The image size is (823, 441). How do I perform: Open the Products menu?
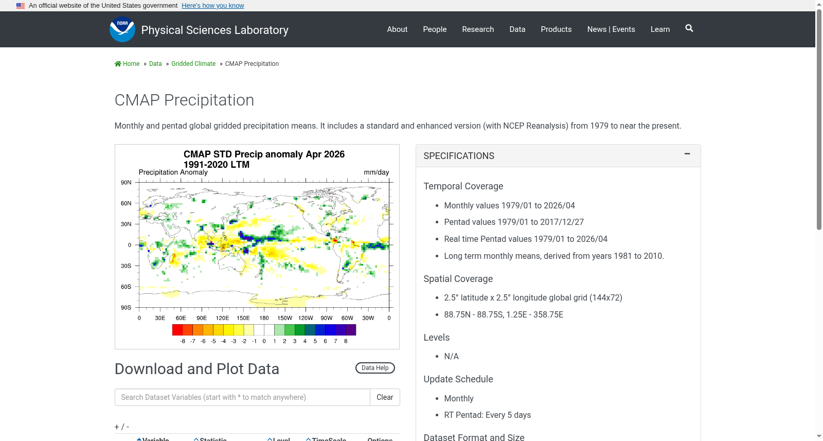(556, 29)
